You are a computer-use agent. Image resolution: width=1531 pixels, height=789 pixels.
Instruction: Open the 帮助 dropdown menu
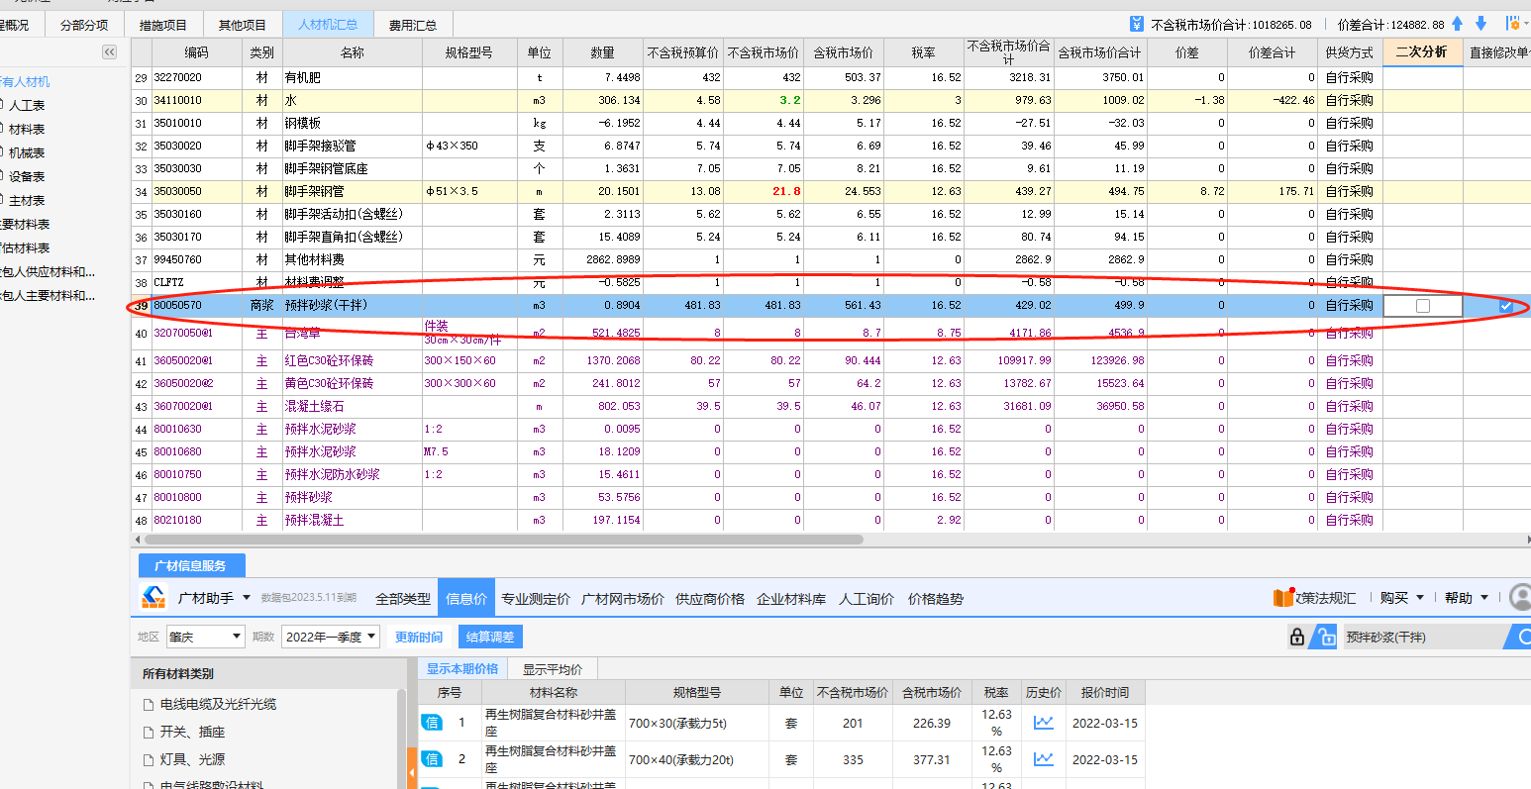(x=1465, y=598)
